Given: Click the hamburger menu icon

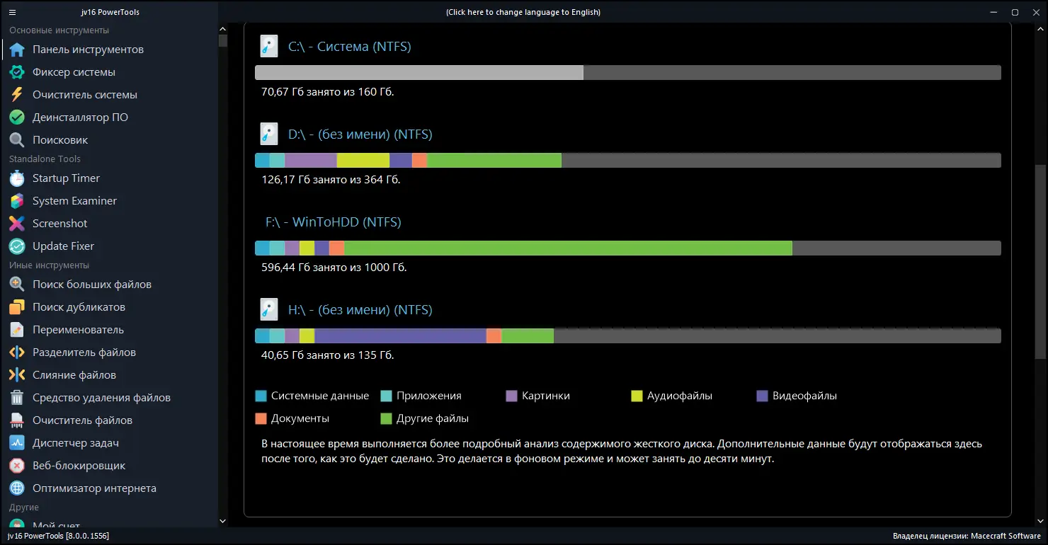Looking at the screenshot, I should (12, 12).
